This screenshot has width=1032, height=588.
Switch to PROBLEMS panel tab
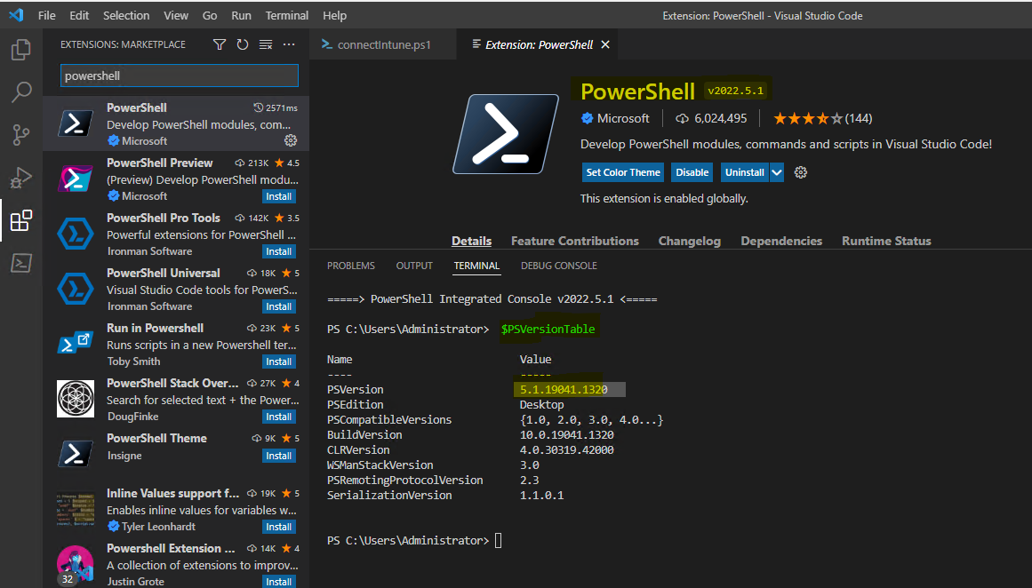(x=351, y=266)
